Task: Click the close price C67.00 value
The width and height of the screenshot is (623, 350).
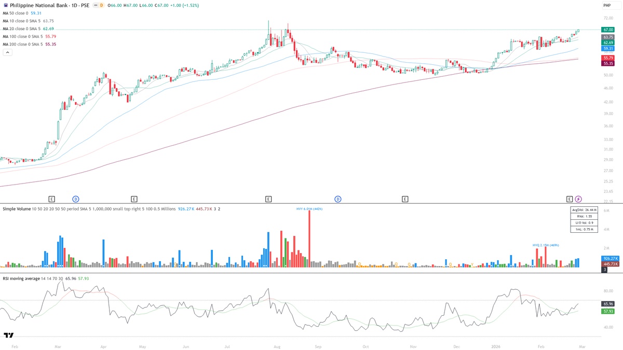Action: (160, 5)
